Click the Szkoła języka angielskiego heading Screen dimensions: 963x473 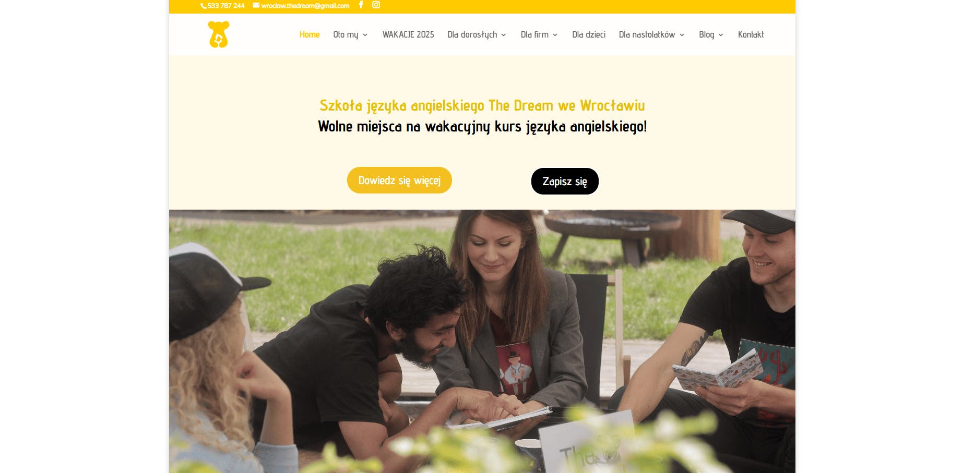482,106
